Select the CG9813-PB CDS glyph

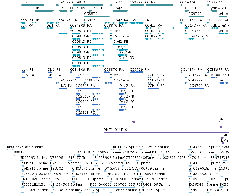click(x=88, y=78)
